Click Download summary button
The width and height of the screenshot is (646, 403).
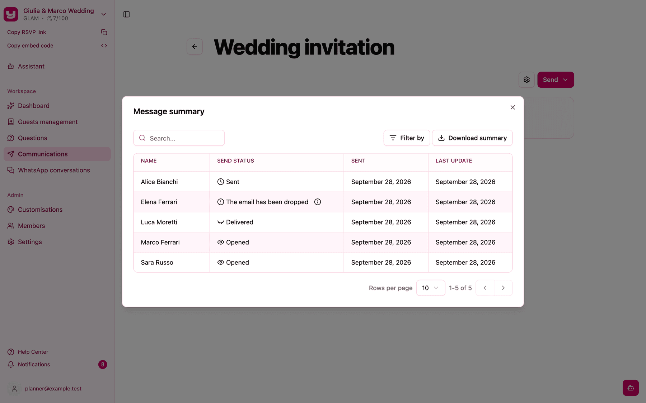(472, 138)
